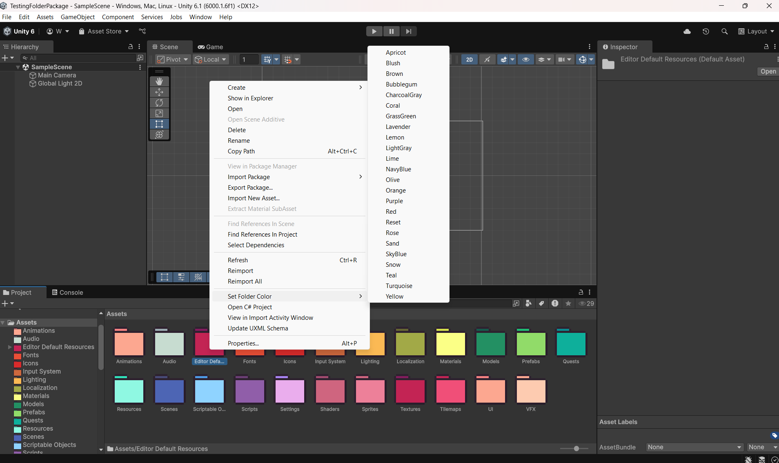Viewport: 779px width, 463px height.
Task: Open Unity Cloud services icon
Action: (x=687, y=31)
